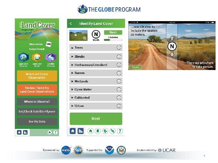Click the selection progress bar under 1 Selected
This screenshot has width=218, height=163.
(x=113, y=40)
